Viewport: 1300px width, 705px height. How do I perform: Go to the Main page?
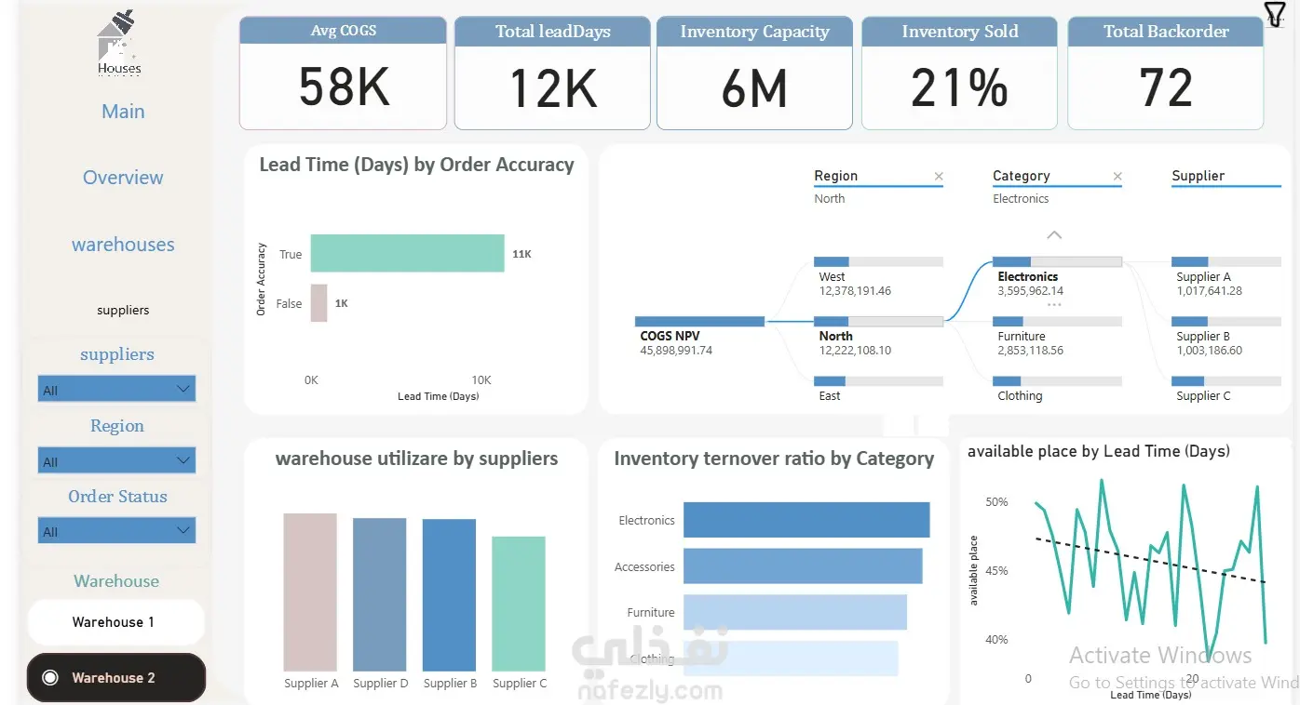coord(123,112)
